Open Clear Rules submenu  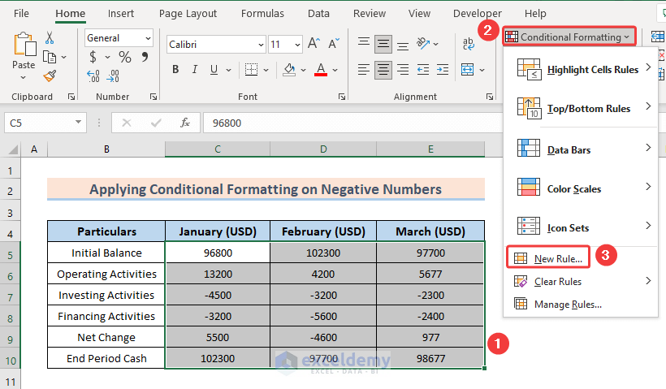(x=581, y=281)
